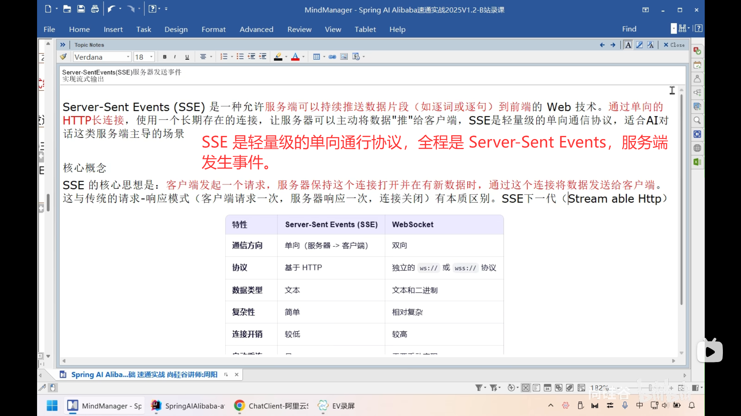Open the font size 18 dropdown

[151, 57]
